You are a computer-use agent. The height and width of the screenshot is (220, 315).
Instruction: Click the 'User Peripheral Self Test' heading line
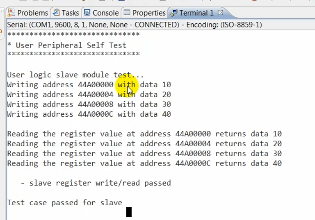coord(67,45)
